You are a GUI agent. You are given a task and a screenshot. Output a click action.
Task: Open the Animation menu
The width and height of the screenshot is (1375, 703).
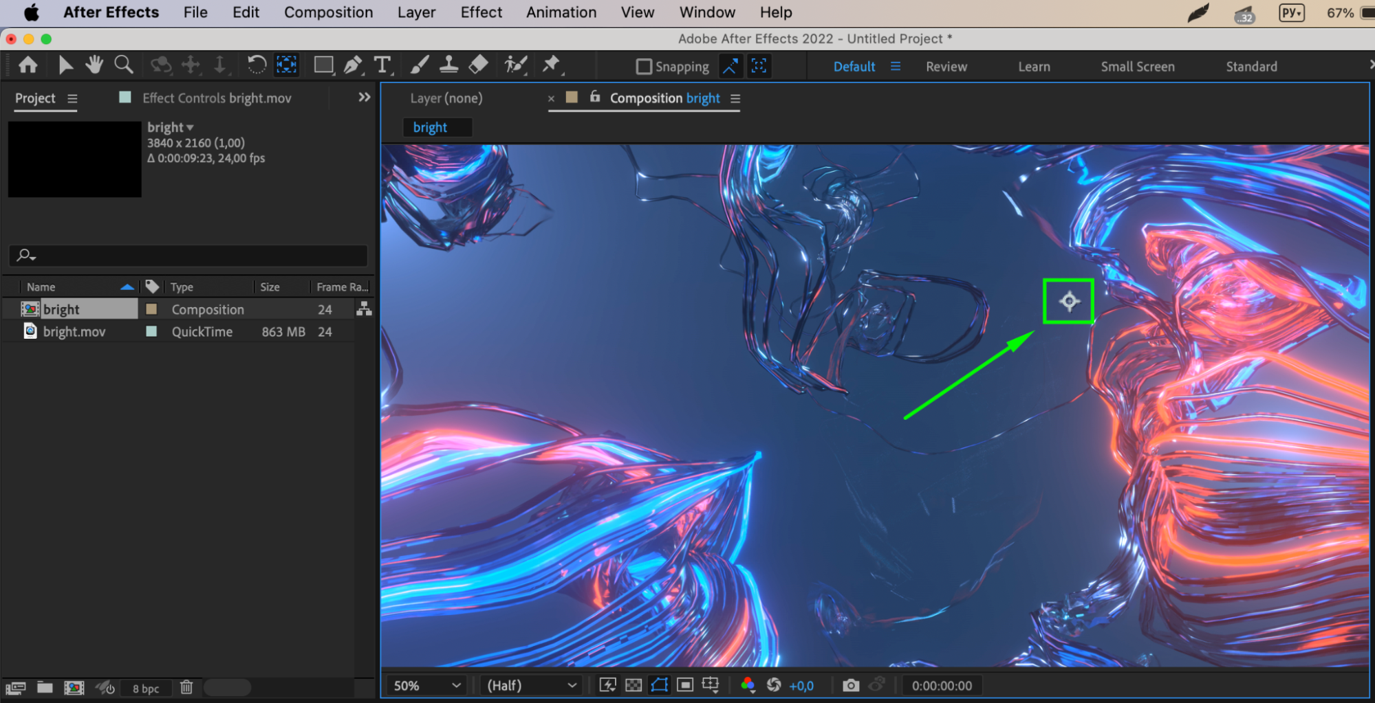pyautogui.click(x=561, y=12)
